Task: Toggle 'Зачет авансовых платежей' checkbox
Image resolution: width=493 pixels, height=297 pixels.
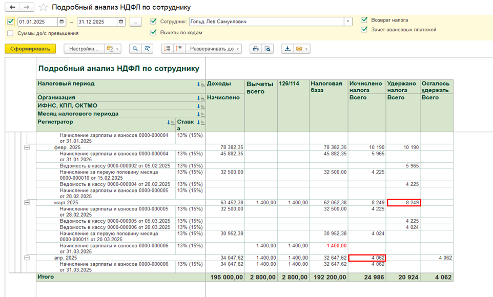Action: point(364,30)
